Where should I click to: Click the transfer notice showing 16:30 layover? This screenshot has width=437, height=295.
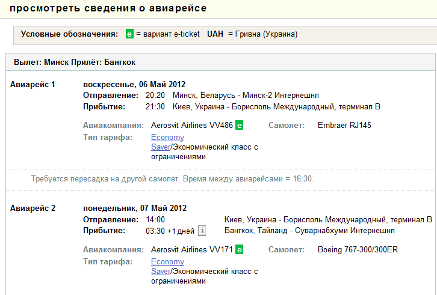(173, 178)
